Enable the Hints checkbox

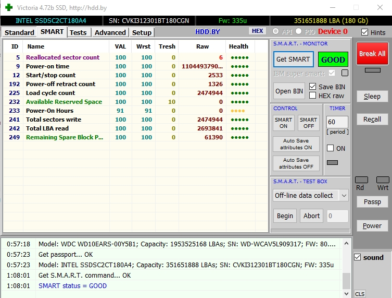point(364,32)
